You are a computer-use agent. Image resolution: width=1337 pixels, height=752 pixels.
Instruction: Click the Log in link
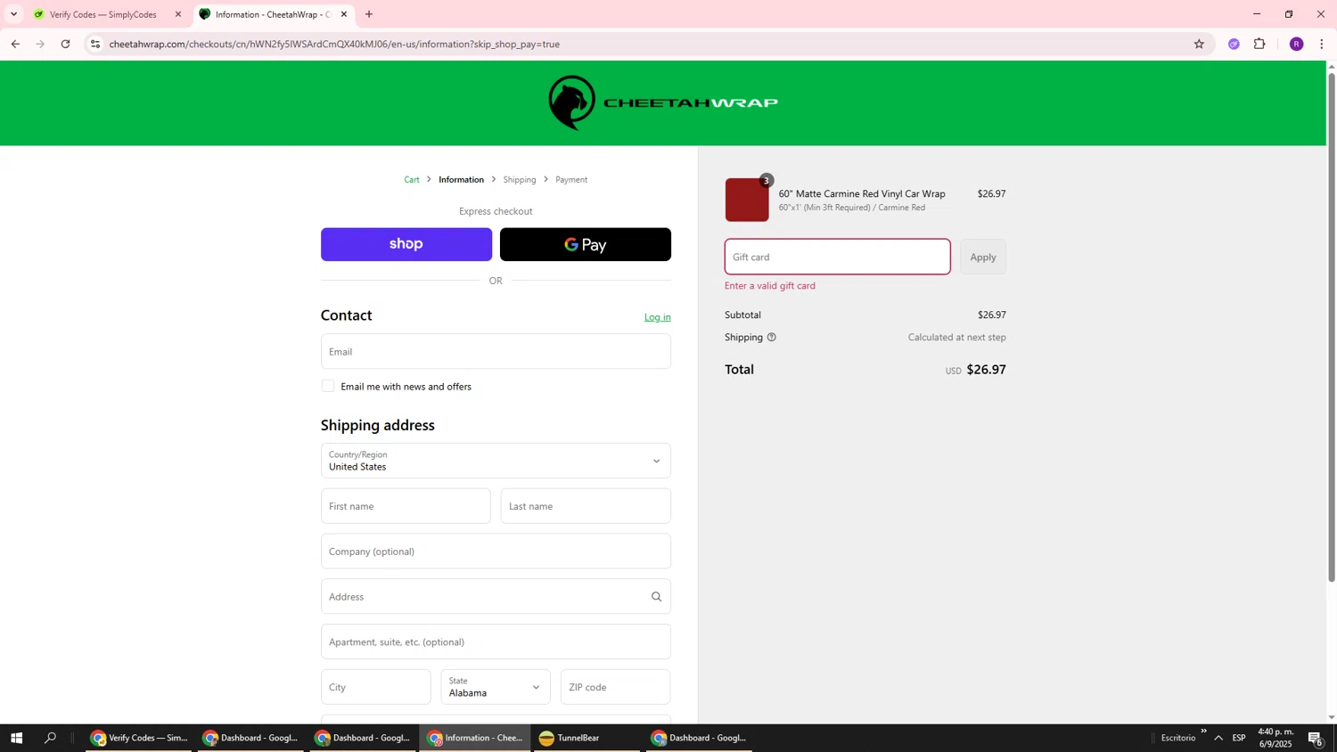[658, 317]
